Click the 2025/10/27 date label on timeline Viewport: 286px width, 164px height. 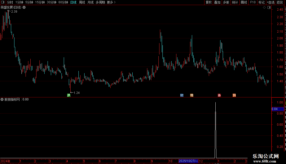(x=188, y=161)
